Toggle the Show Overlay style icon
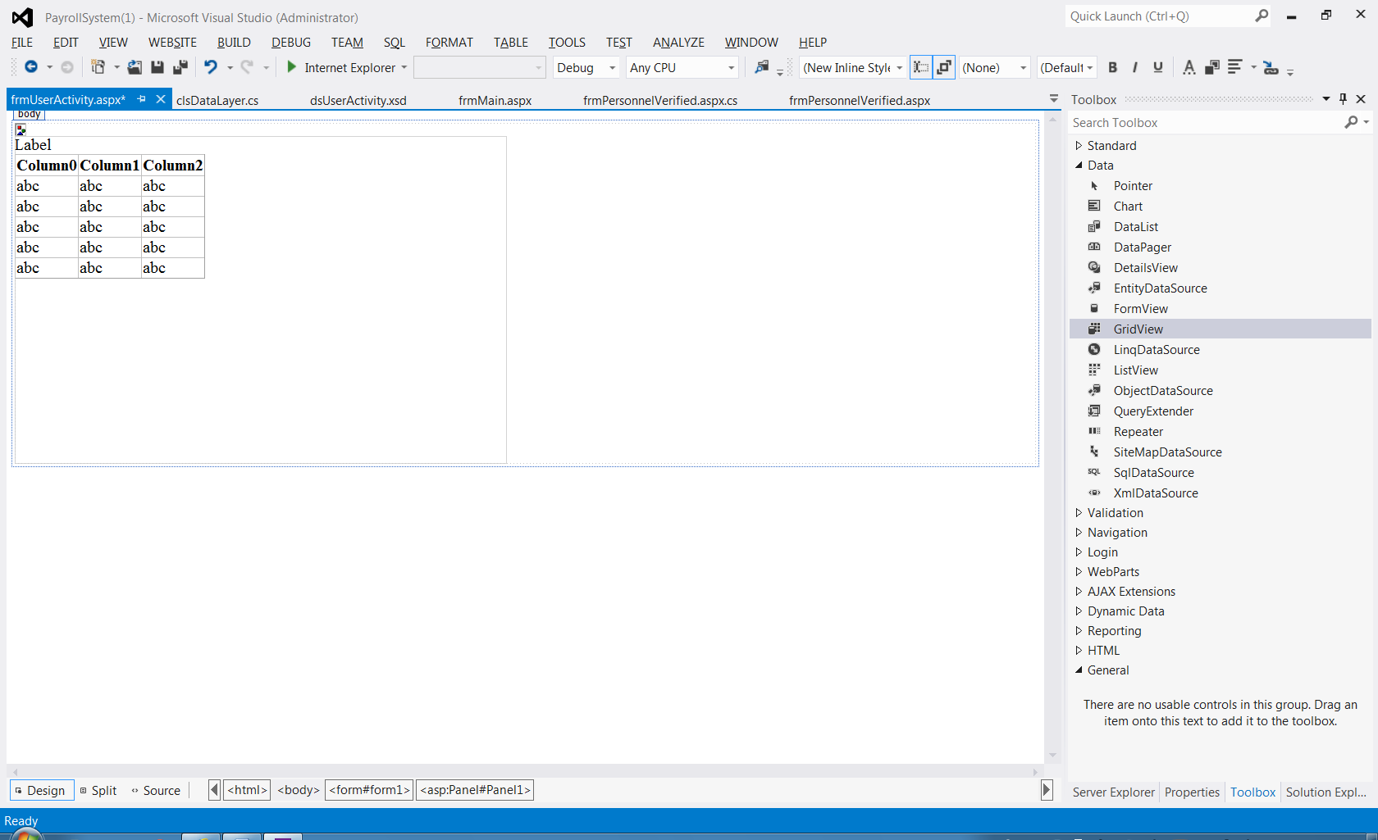The width and height of the screenshot is (1378, 840). click(x=921, y=67)
